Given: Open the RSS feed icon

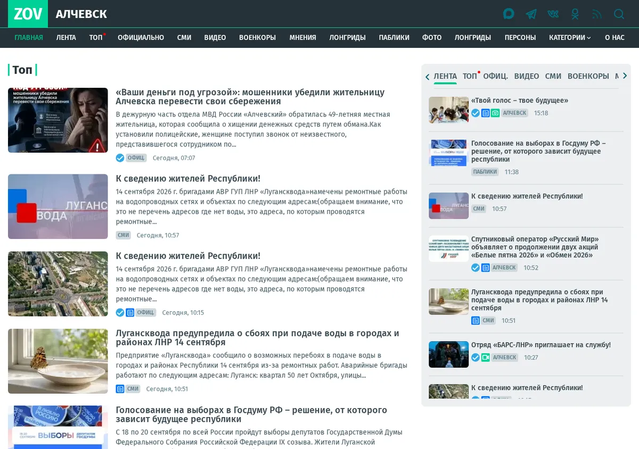Looking at the screenshot, I should point(597,14).
